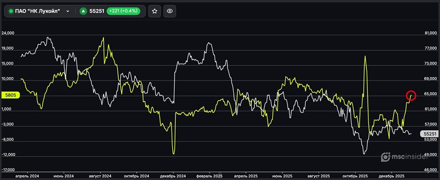
Task: Click the -17,000 left-axis label
Action: [x=8, y=169]
